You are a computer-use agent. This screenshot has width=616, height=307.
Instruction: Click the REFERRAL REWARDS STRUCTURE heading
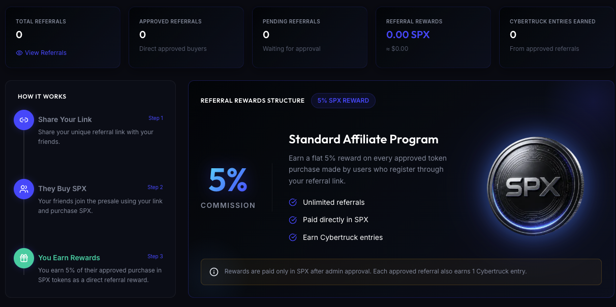(253, 101)
